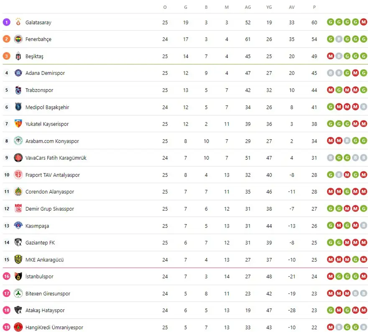Click the Fenerbahçe club crest
This screenshot has height=332, width=368.
18,39
